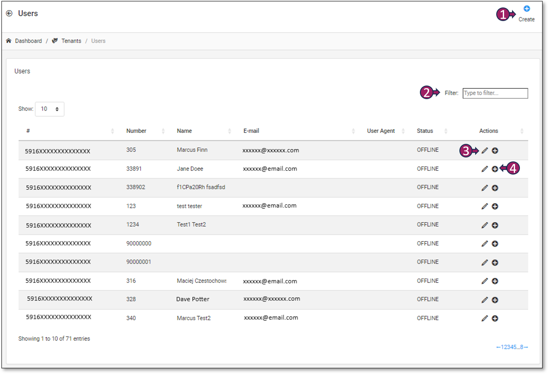
Task: Open the Show entries count dropdown
Action: (x=50, y=109)
